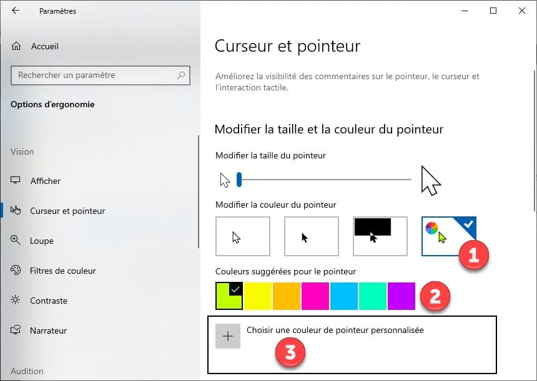537x381 pixels.
Task: Click the Contraste sun icon
Action: (16, 301)
